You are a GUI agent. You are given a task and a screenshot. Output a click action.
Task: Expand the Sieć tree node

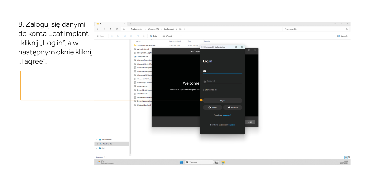pyautogui.click(x=96, y=148)
